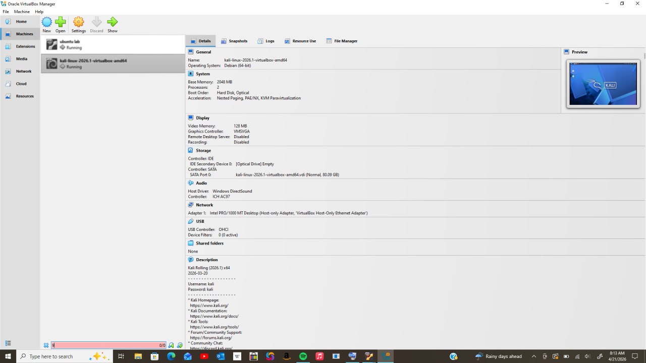Screen dimensions: 646x363
Task: Open YouTube from the taskbar
Action: [x=204, y=356]
